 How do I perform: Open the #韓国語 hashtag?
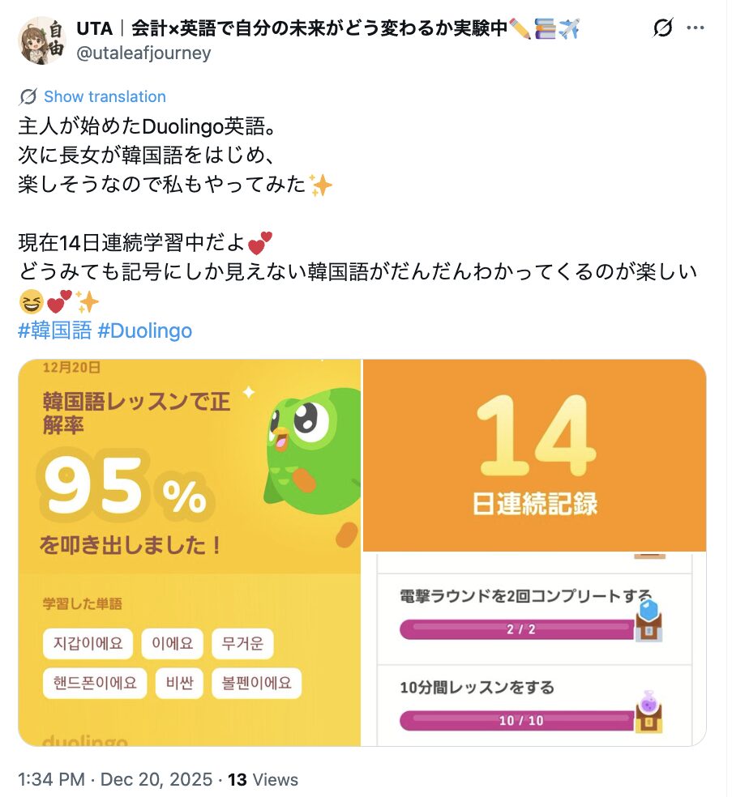coord(54,330)
